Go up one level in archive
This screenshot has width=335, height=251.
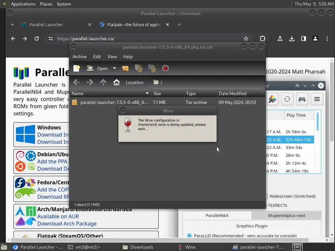pos(103,82)
